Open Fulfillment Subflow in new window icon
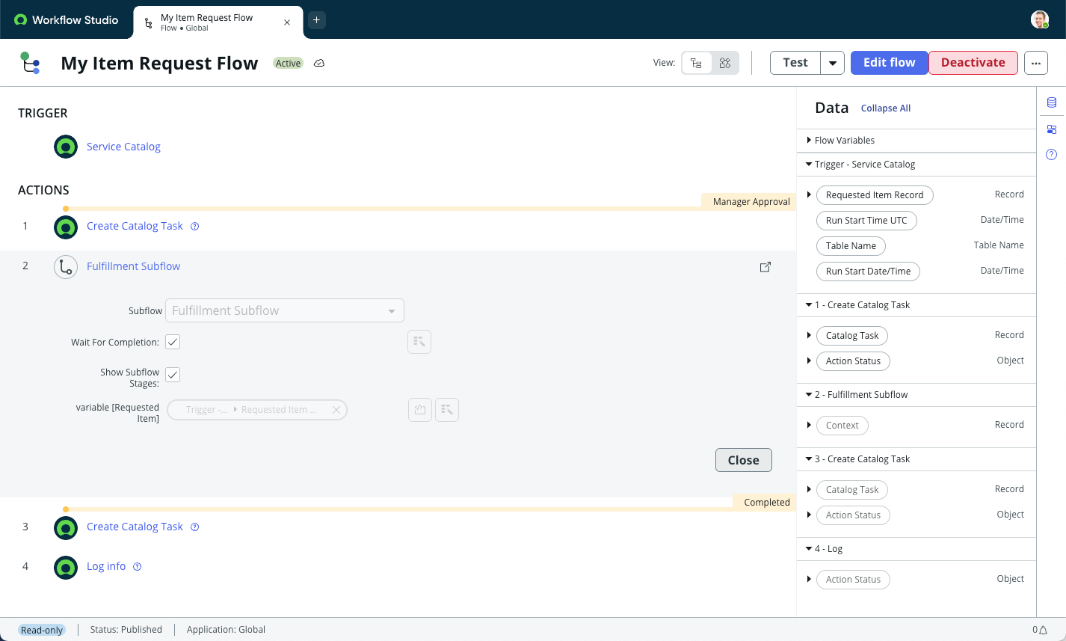 coord(765,266)
